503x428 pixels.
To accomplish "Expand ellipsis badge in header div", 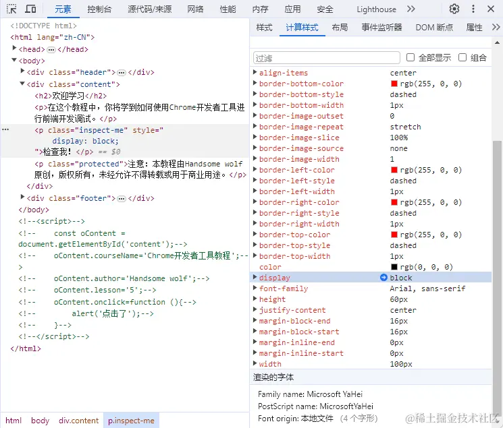I will 122,73.
